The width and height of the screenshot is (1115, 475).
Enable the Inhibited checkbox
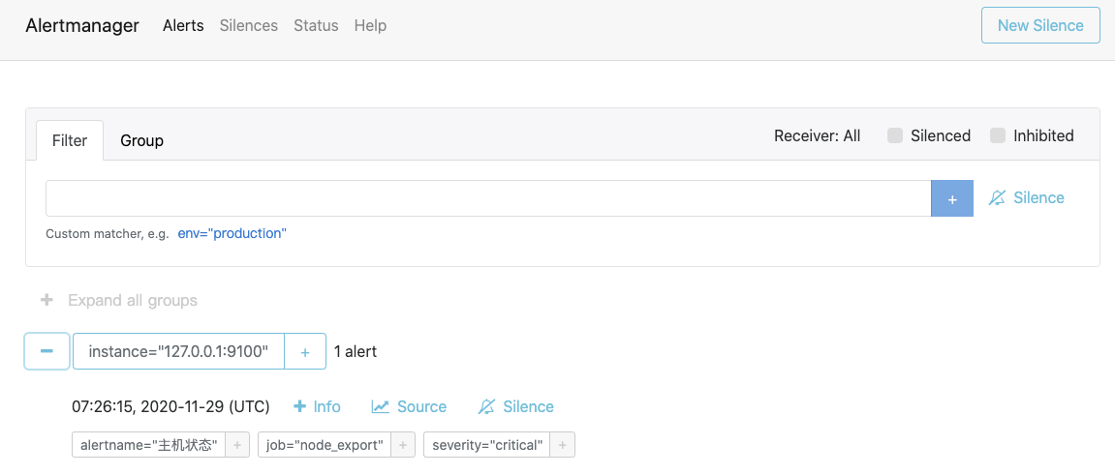click(x=998, y=136)
